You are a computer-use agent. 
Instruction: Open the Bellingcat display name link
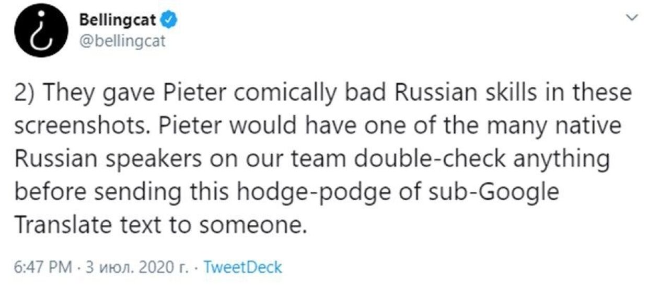pyautogui.click(x=119, y=20)
